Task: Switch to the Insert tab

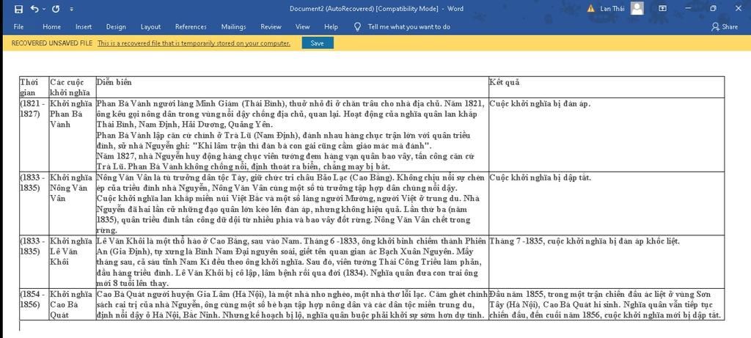Action: click(84, 27)
